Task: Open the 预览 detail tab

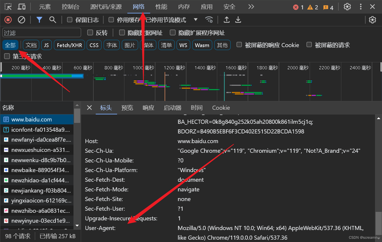Action: tap(127, 108)
